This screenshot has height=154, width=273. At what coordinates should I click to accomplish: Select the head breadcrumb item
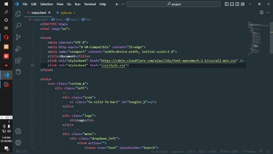(74, 20)
